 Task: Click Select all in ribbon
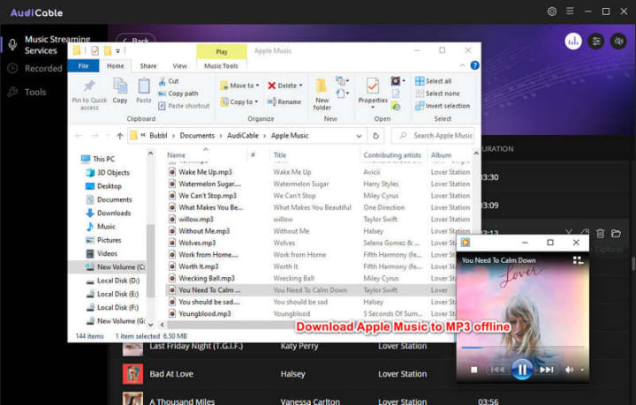click(x=434, y=81)
